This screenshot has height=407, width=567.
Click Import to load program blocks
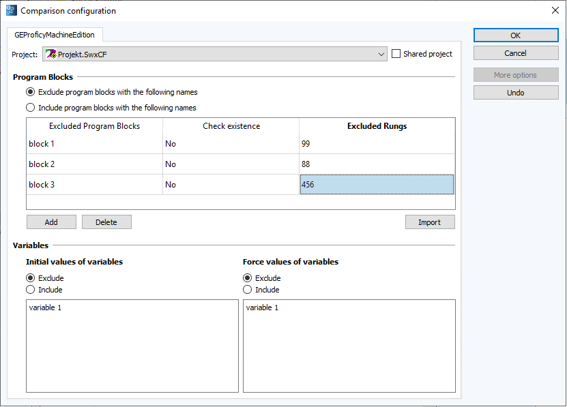(430, 222)
